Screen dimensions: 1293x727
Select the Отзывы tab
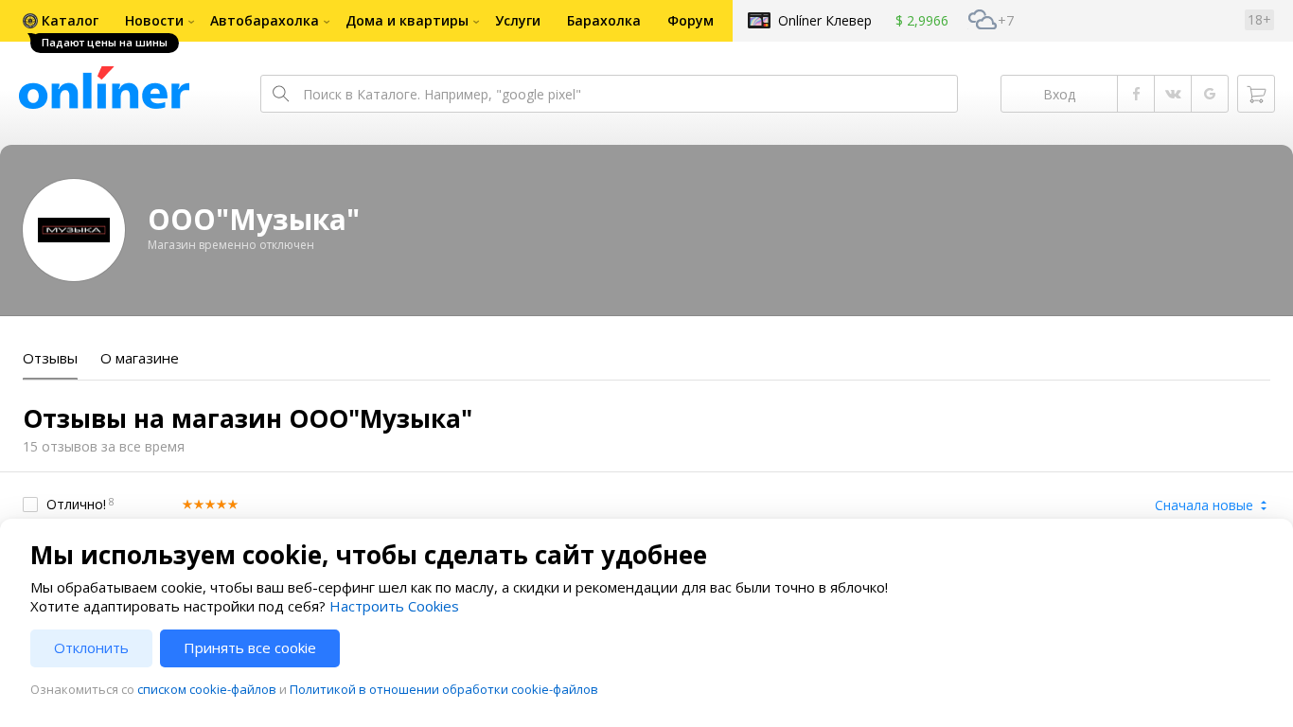point(50,359)
